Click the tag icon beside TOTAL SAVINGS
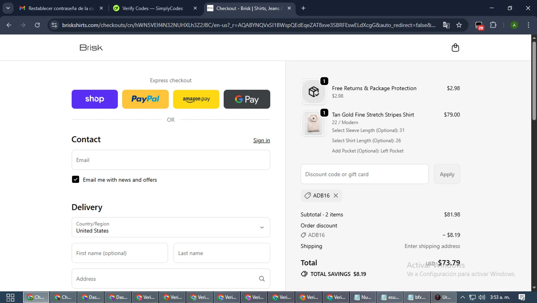This screenshot has height=303, width=537. pyautogui.click(x=304, y=274)
